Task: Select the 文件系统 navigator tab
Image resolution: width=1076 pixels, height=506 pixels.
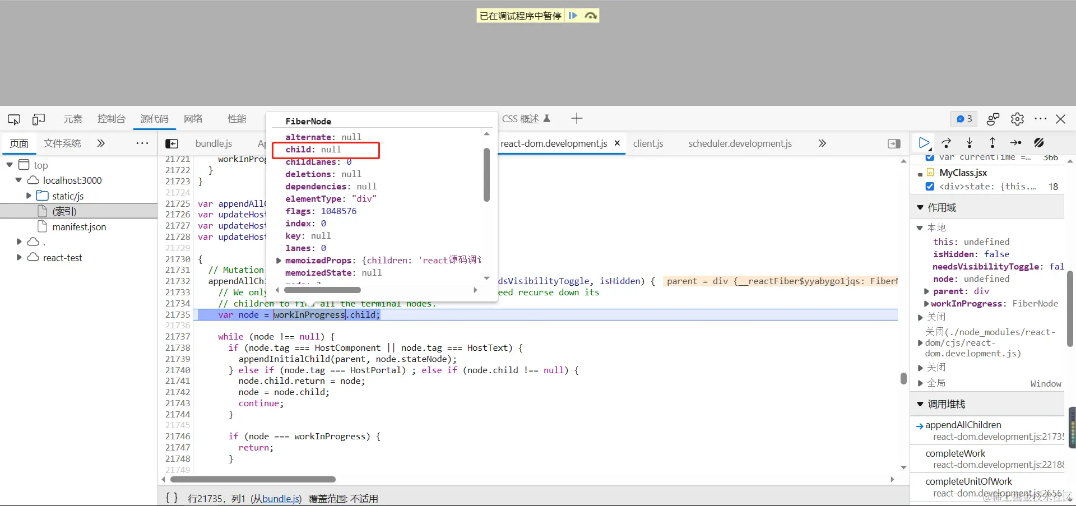Action: tap(62, 143)
